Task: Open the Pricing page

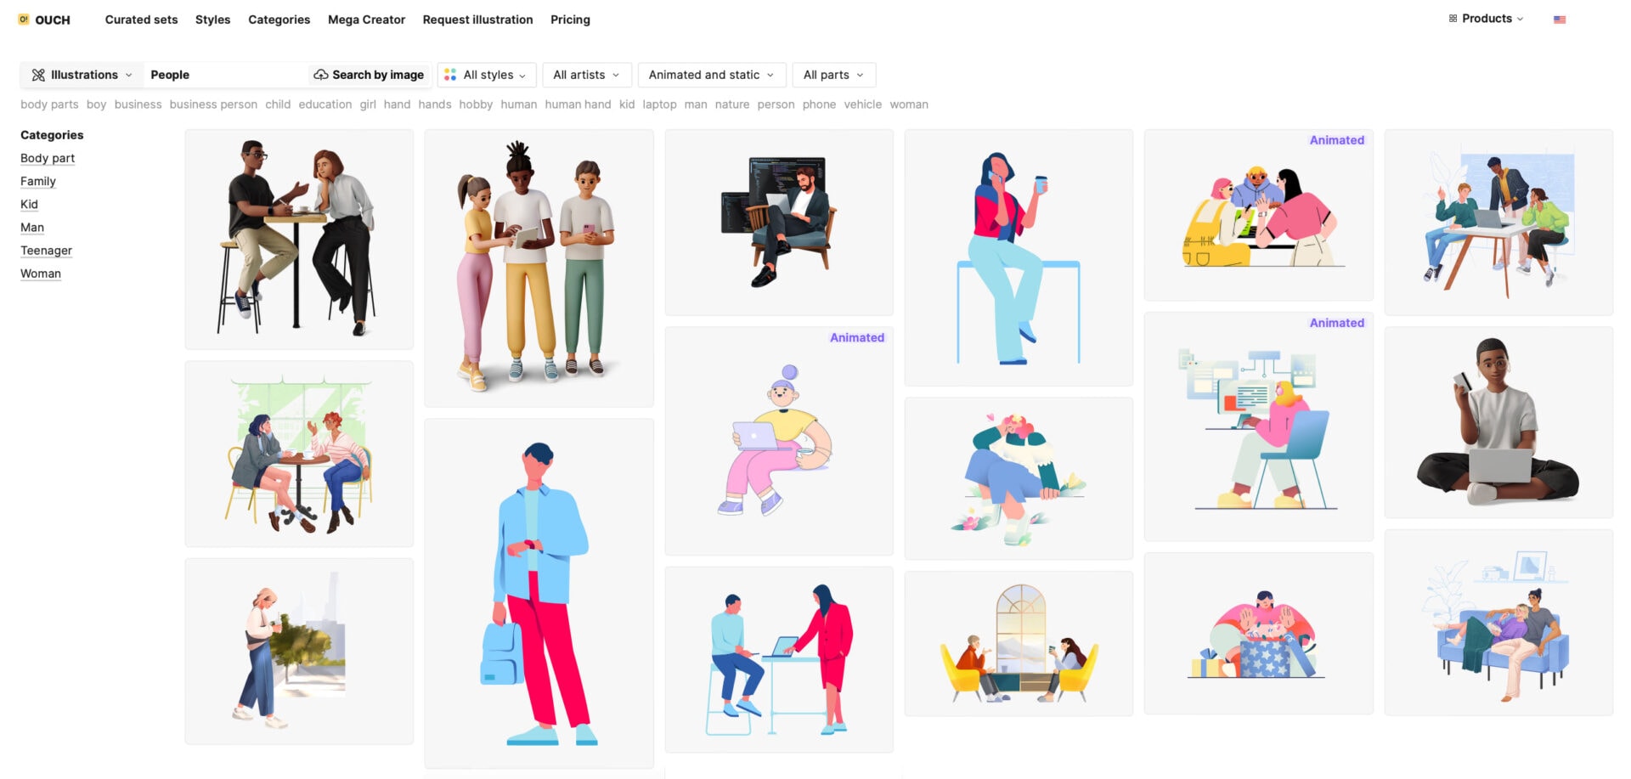Action: (x=569, y=20)
